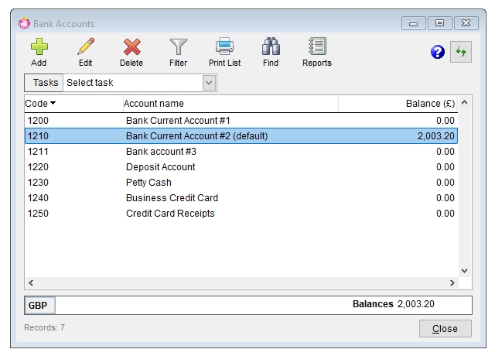
Task: Click the green arrows refresh button
Action: click(461, 52)
